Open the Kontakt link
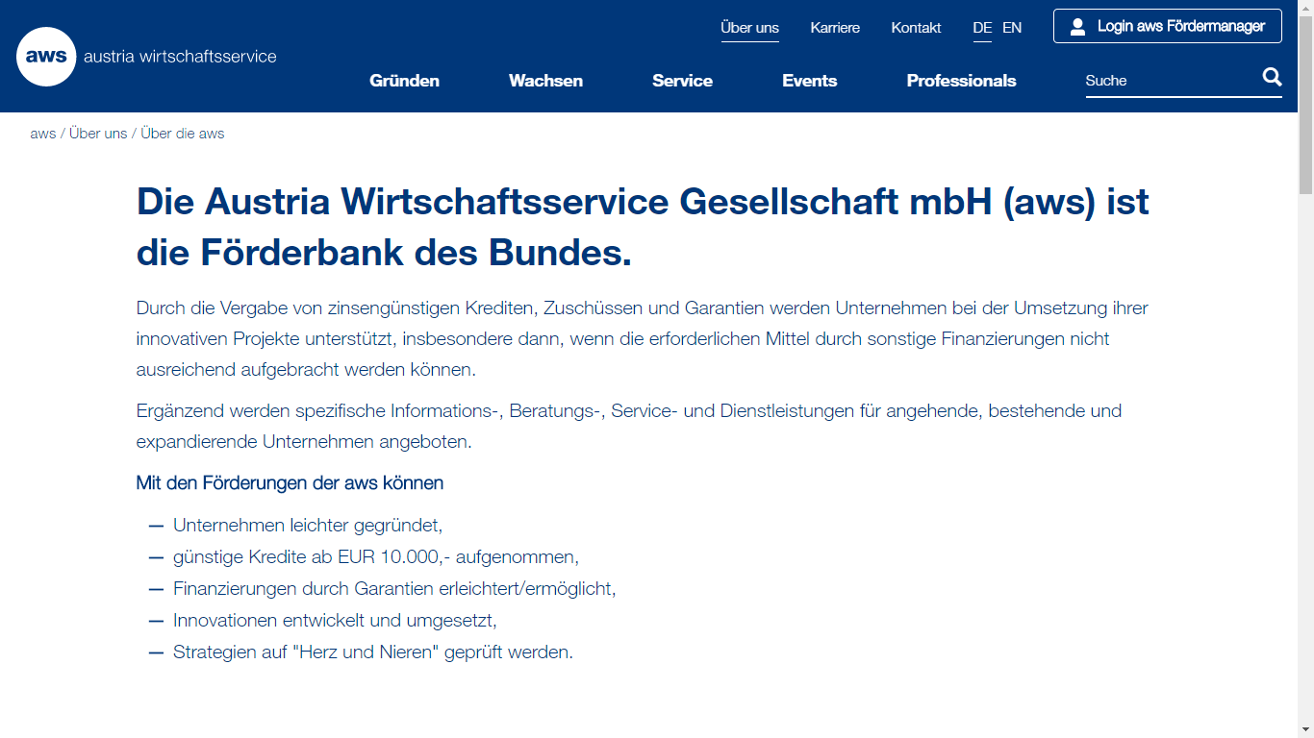This screenshot has height=738, width=1314. coord(916,28)
